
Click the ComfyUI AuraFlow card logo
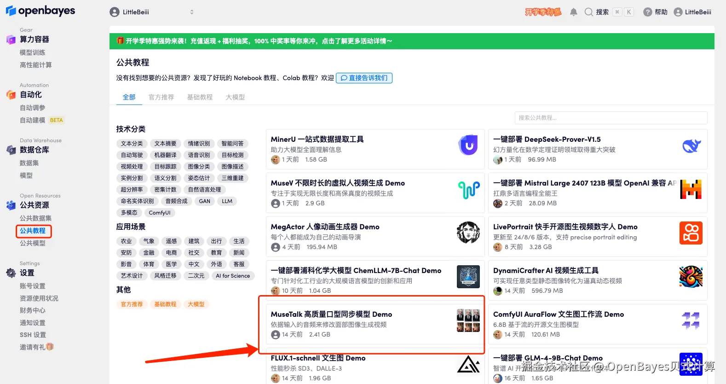click(x=691, y=320)
